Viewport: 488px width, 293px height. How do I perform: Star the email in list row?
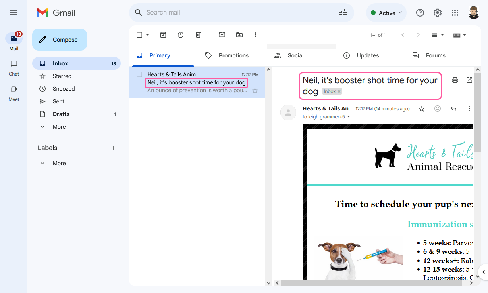pos(255,91)
